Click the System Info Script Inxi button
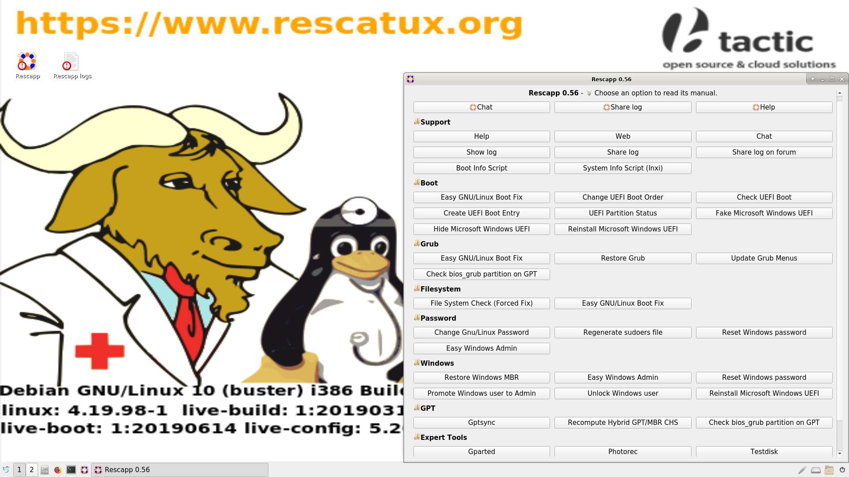 pyautogui.click(x=623, y=168)
